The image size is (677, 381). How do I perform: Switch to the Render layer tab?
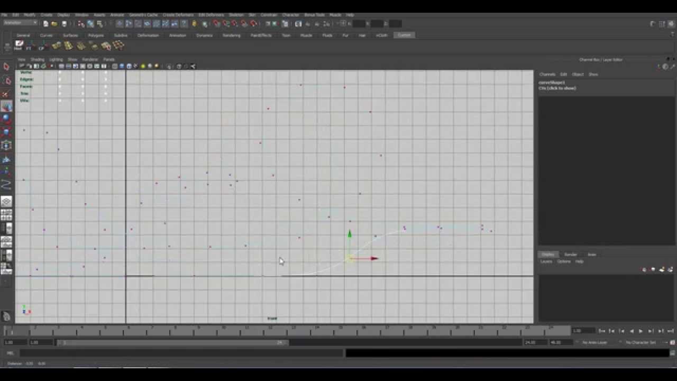pyautogui.click(x=571, y=255)
